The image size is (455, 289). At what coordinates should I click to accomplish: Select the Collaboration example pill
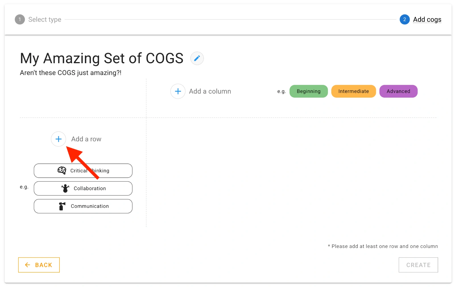pos(83,188)
